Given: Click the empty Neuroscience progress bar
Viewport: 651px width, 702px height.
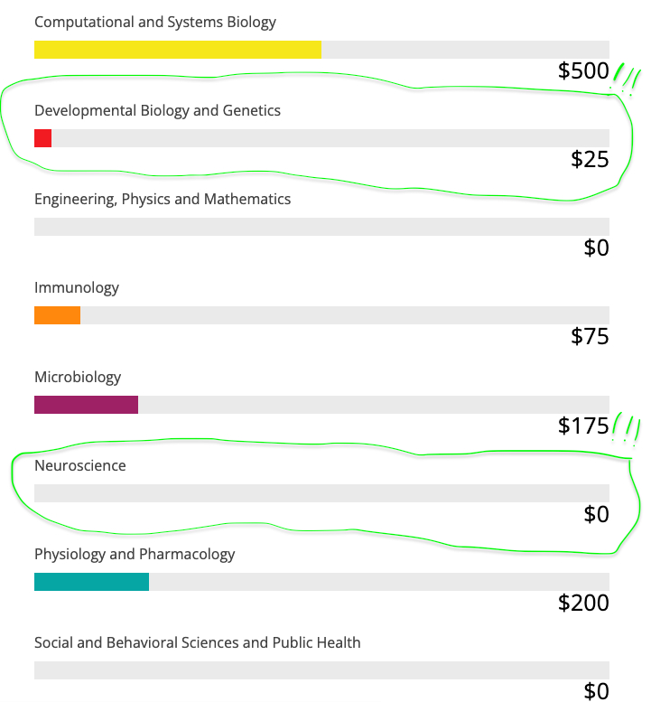Looking at the screenshot, I should pos(321,493).
